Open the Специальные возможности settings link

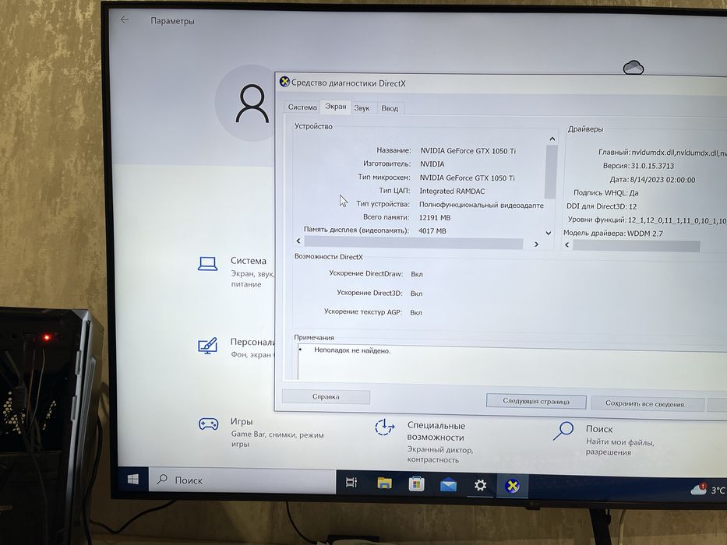436,431
